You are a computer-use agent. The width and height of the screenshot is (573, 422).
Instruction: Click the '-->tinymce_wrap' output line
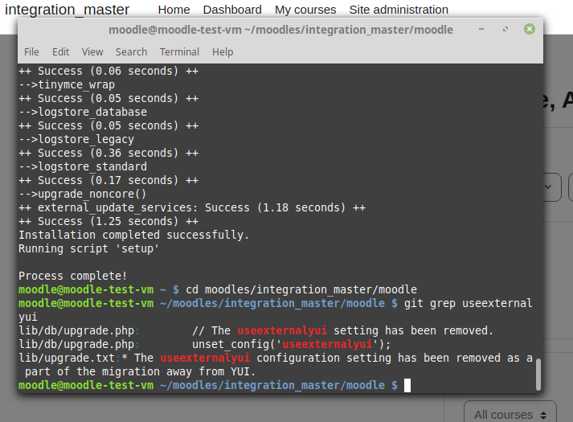(x=67, y=84)
